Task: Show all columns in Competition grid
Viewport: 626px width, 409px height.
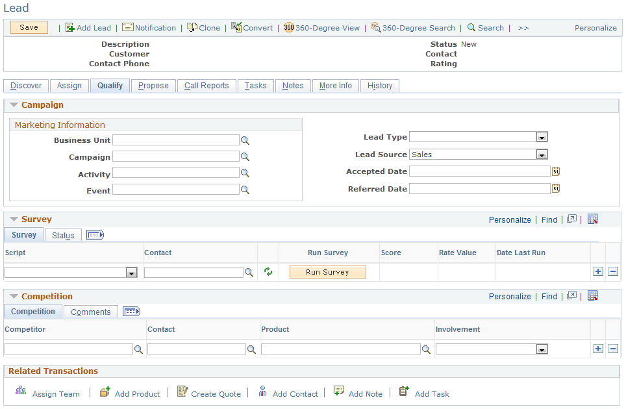Action: 131,312
